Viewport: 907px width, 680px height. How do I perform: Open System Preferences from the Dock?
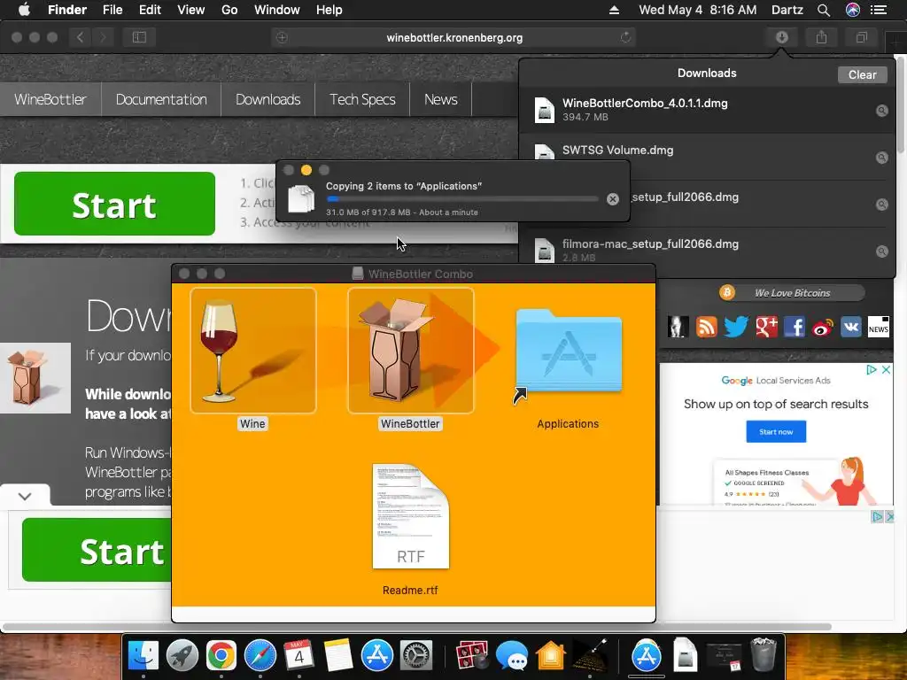click(416, 656)
